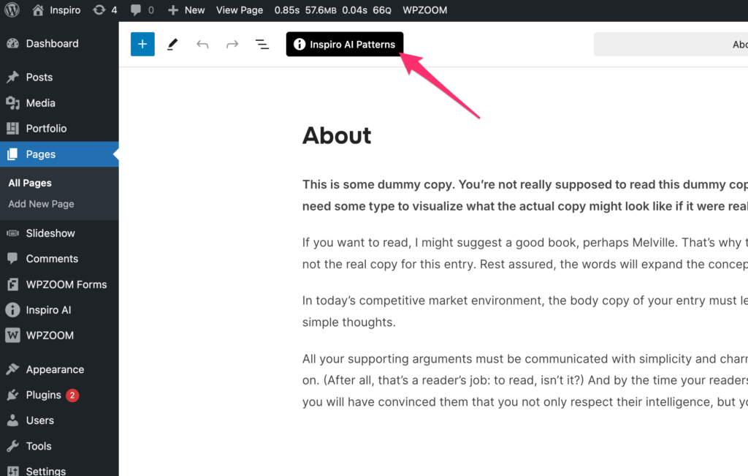Click the Plugins update badge showing 2

[x=72, y=396]
